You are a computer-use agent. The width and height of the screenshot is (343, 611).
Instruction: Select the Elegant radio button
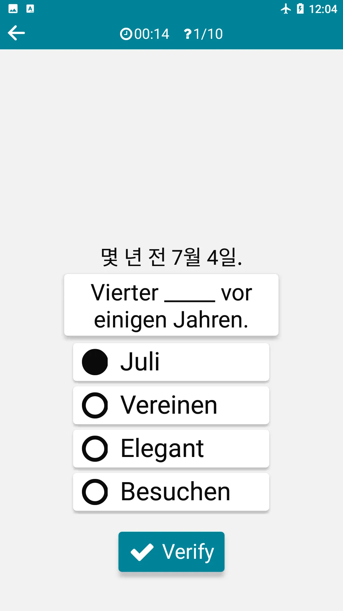[95, 449]
